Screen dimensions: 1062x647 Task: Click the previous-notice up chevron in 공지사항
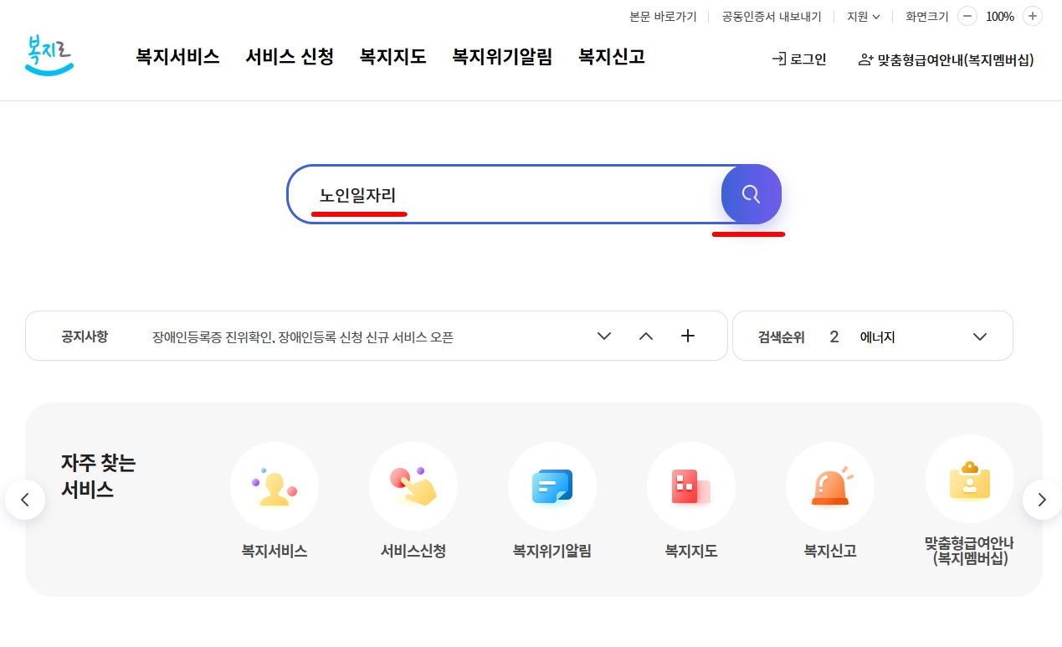tap(645, 336)
